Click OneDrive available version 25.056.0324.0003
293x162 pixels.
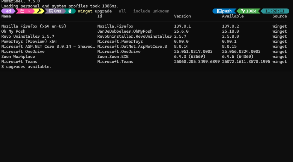(x=241, y=51)
